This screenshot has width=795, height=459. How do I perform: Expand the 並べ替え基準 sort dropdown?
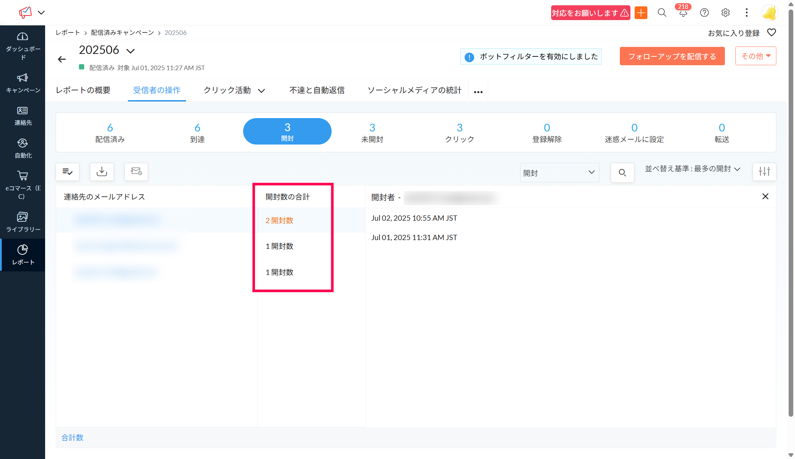[692, 169]
